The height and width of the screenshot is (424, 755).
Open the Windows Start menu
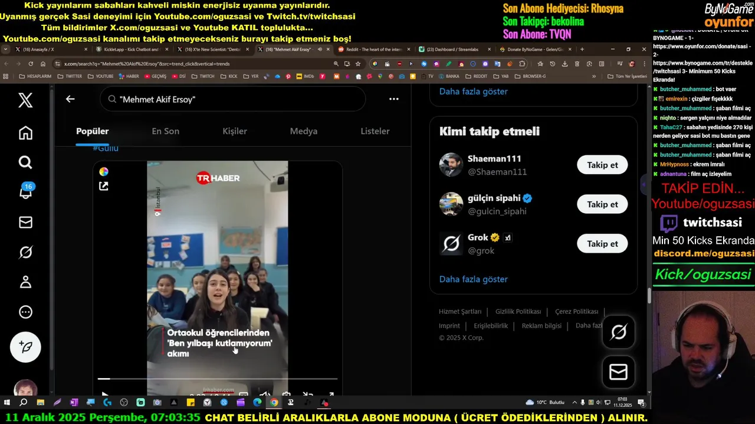pos(7,403)
